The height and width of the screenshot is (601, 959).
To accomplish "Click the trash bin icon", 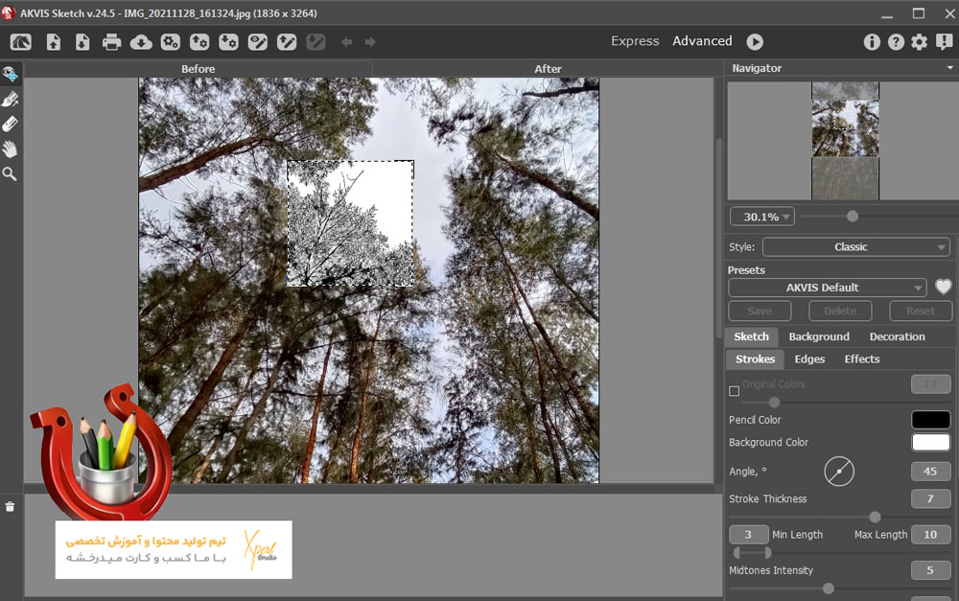I will point(10,507).
